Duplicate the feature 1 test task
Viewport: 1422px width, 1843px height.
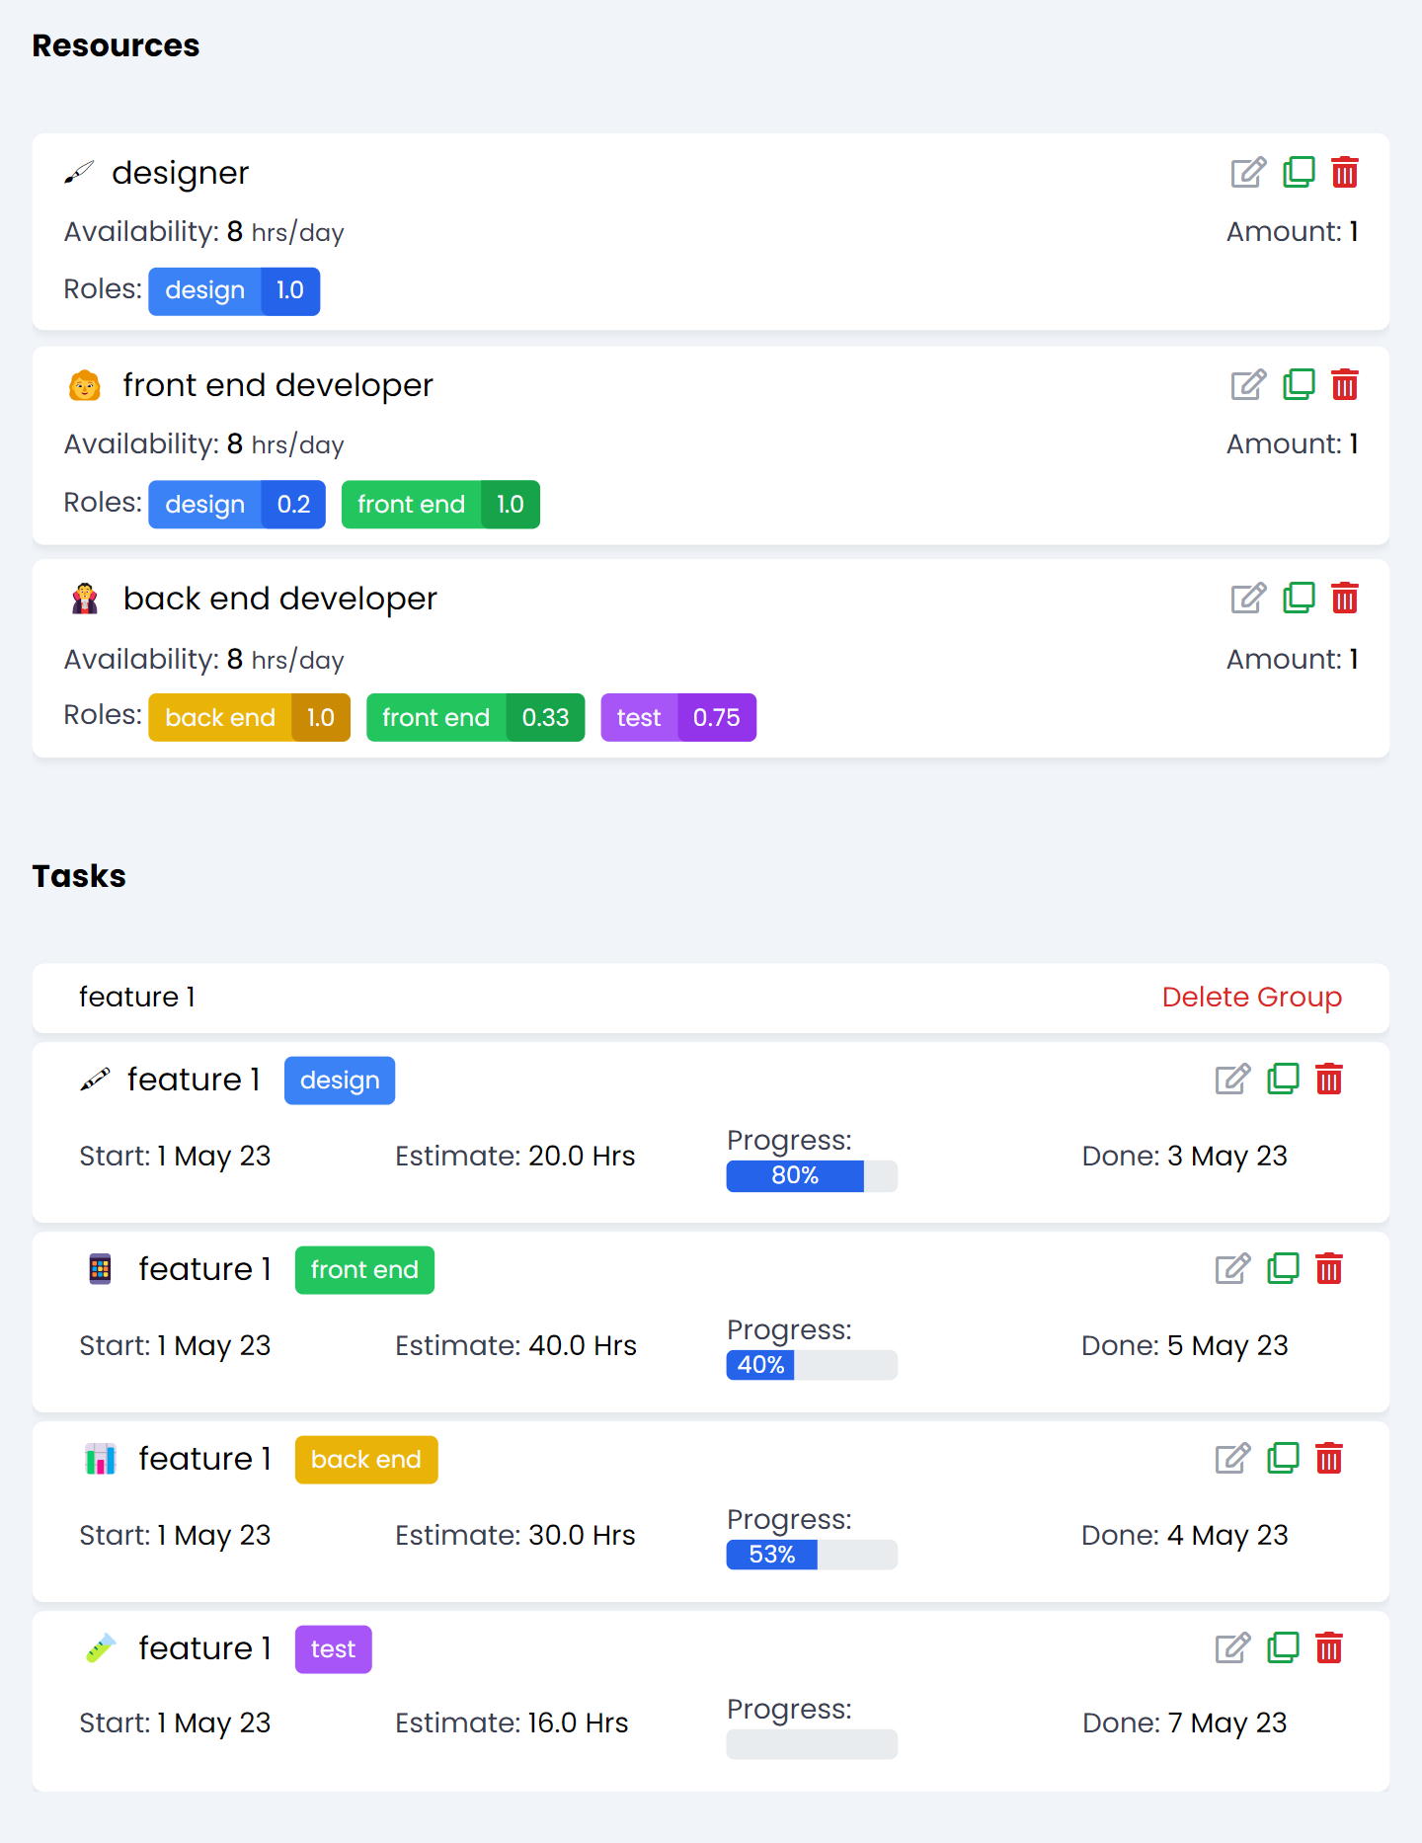tap(1283, 1647)
